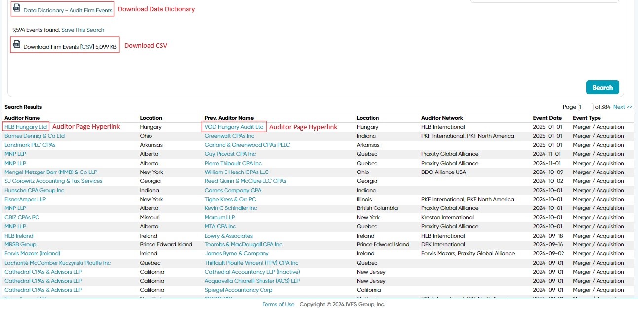Screen dimensions: 638x310
Task: Click the Event Type column header
Action: [x=587, y=118]
